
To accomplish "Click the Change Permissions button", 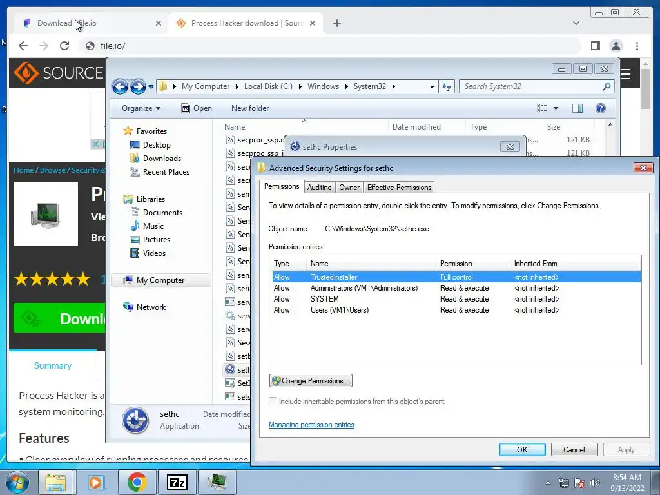I will coord(311,381).
